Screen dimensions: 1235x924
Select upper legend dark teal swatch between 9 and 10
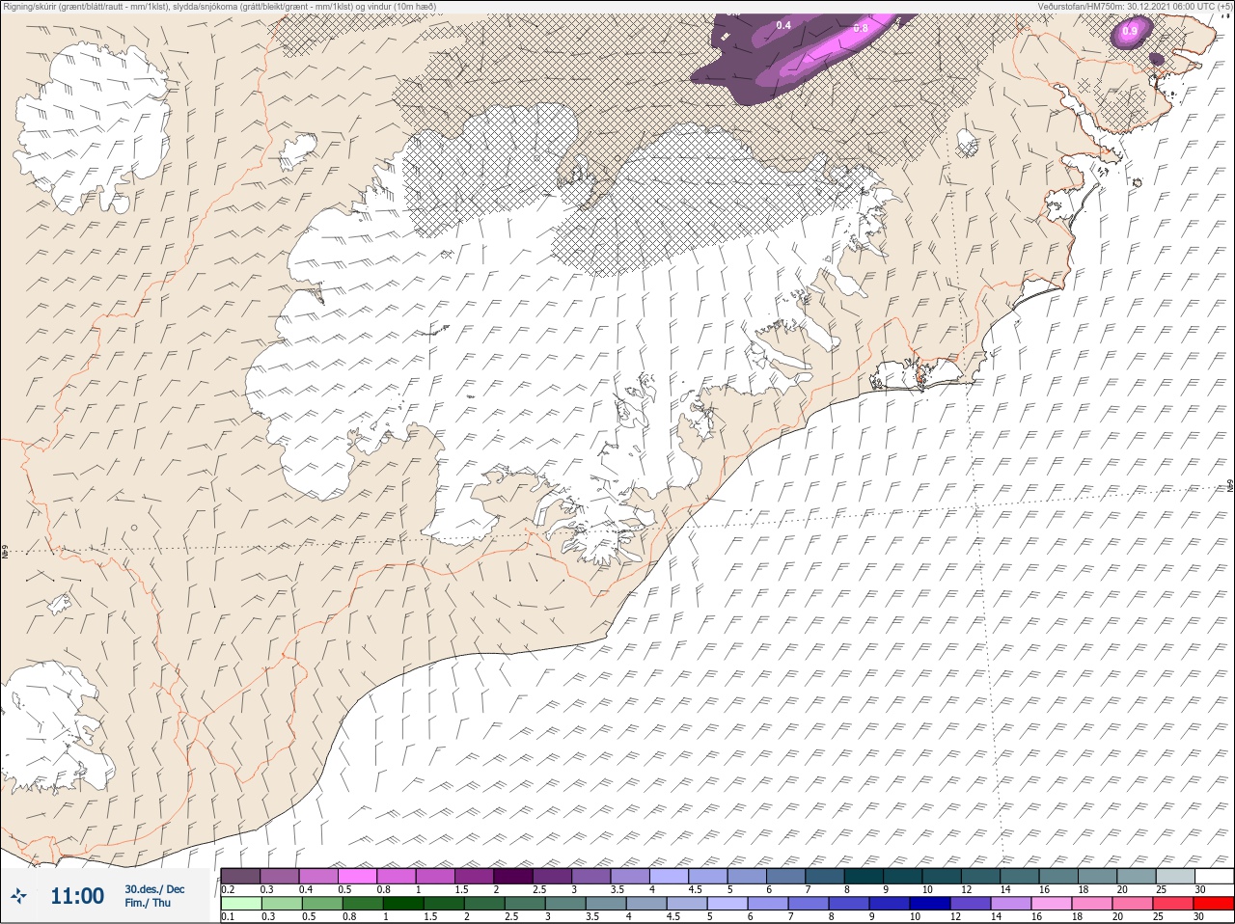click(x=902, y=876)
